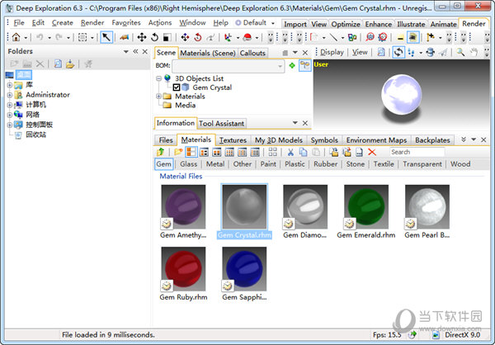Viewport: 495px width, 345px height.
Task: Select the Gem Amethyst material thumbnail
Action: point(183,206)
